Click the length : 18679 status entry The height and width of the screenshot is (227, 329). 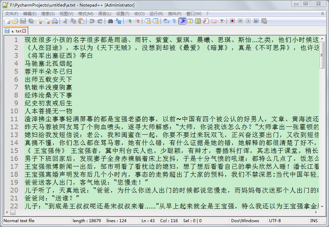pyautogui.click(x=87, y=221)
